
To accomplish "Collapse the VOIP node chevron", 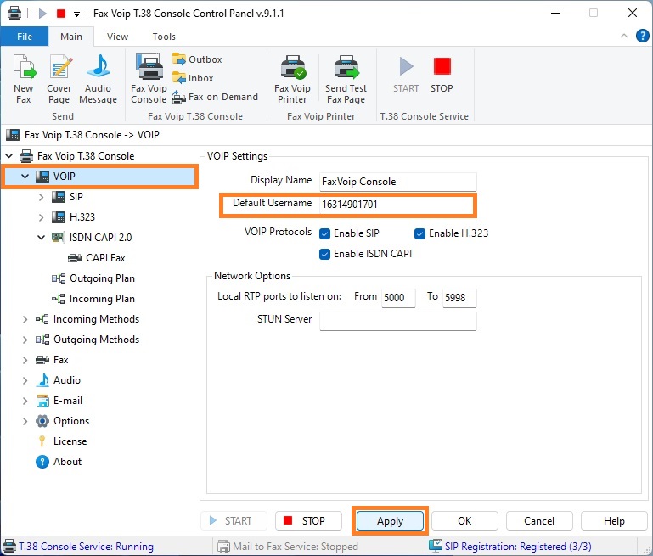I will point(25,177).
